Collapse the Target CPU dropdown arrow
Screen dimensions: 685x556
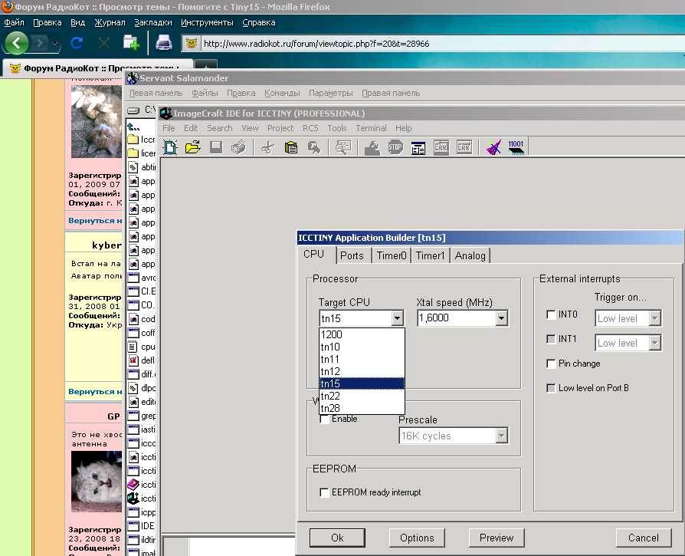(x=397, y=318)
